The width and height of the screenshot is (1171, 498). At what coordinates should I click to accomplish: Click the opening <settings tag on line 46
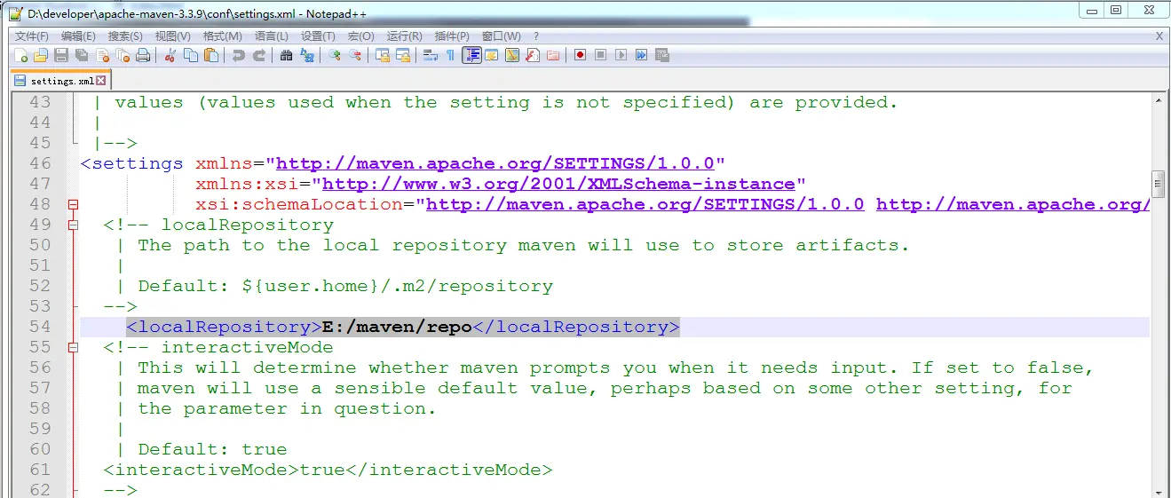[x=131, y=163]
